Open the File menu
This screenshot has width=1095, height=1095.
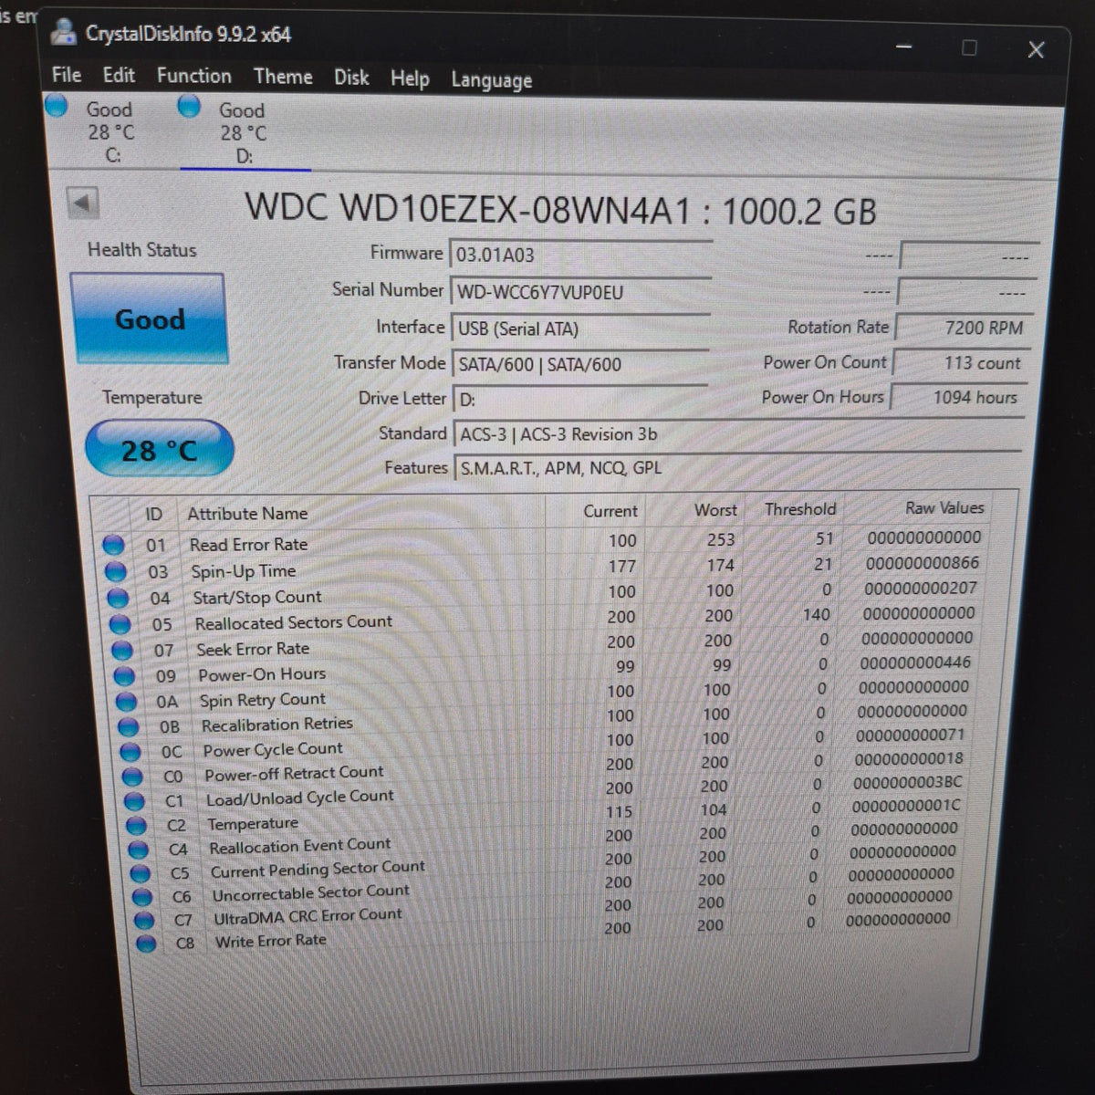pyautogui.click(x=67, y=75)
